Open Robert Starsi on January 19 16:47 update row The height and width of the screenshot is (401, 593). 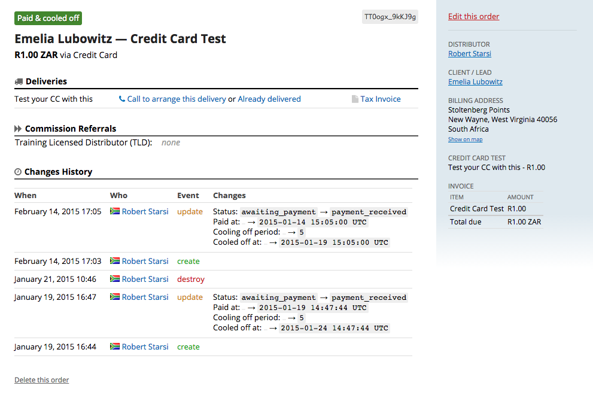(145, 297)
